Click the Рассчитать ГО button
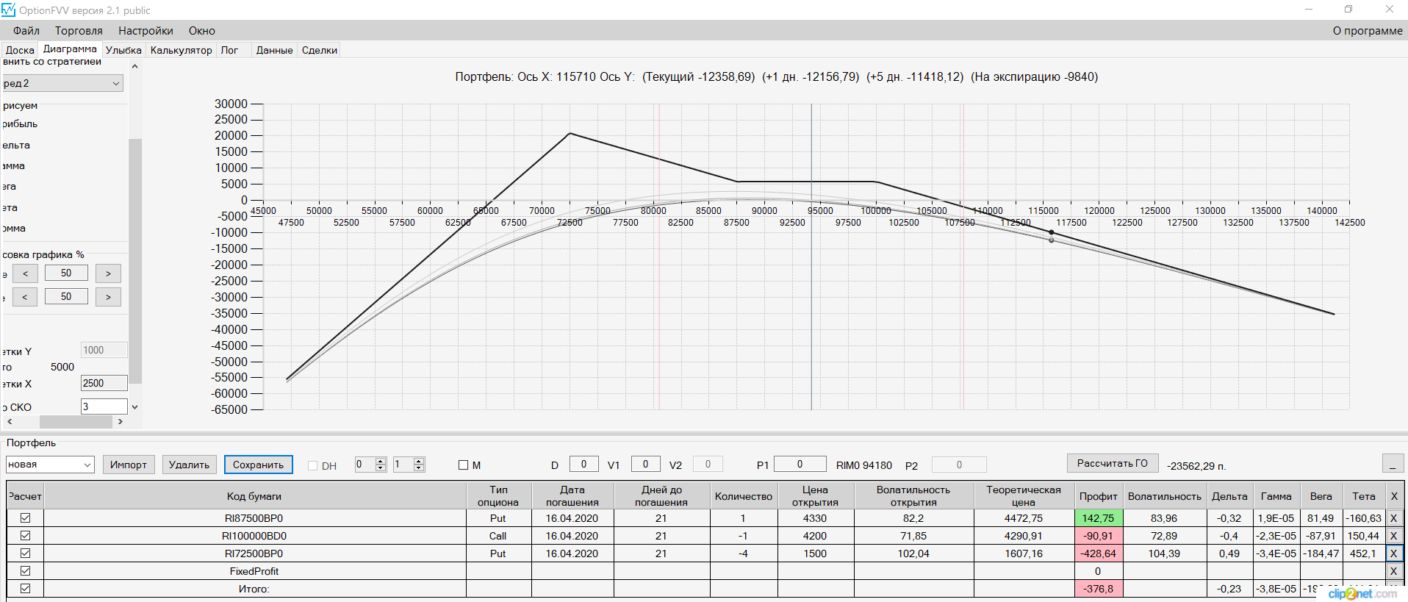 coord(1113,463)
